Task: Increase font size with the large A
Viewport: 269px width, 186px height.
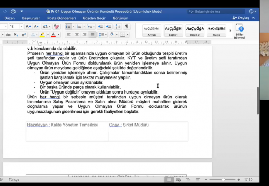Action: point(28,26)
